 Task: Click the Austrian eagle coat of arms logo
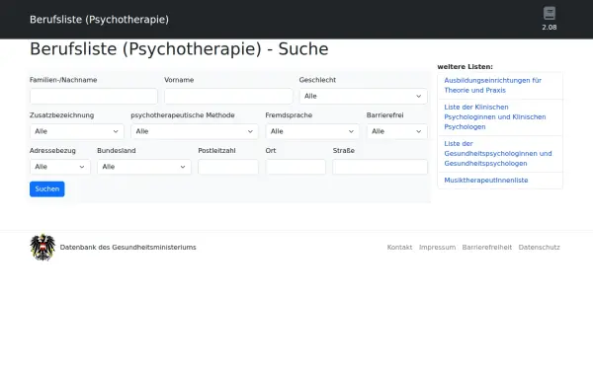coord(42,248)
